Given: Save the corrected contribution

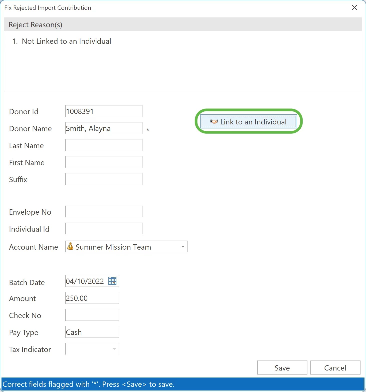Looking at the screenshot, I should click(x=282, y=368).
